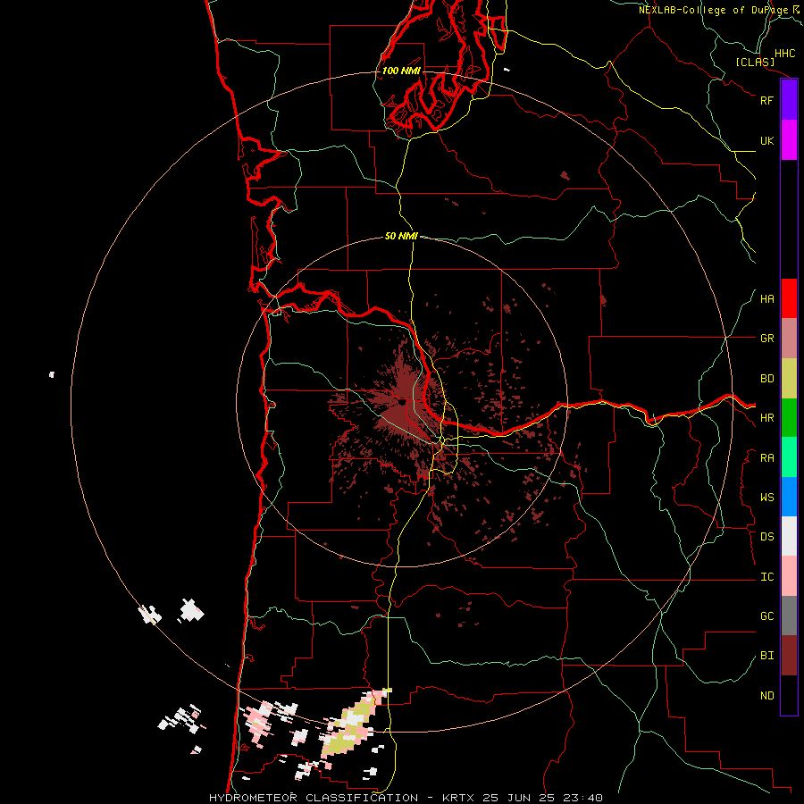Pick the RA light green swatch
The height and width of the screenshot is (804, 804).
pos(789,457)
